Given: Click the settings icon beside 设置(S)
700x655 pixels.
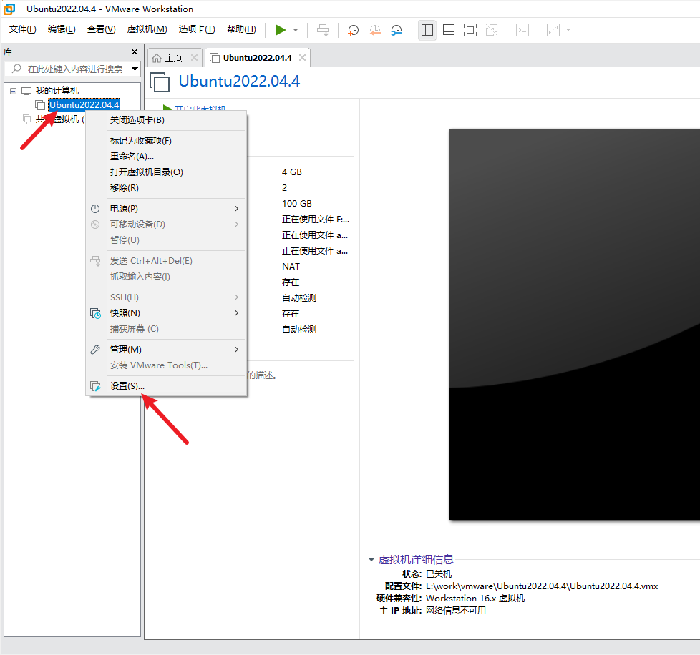Looking at the screenshot, I should pos(95,386).
